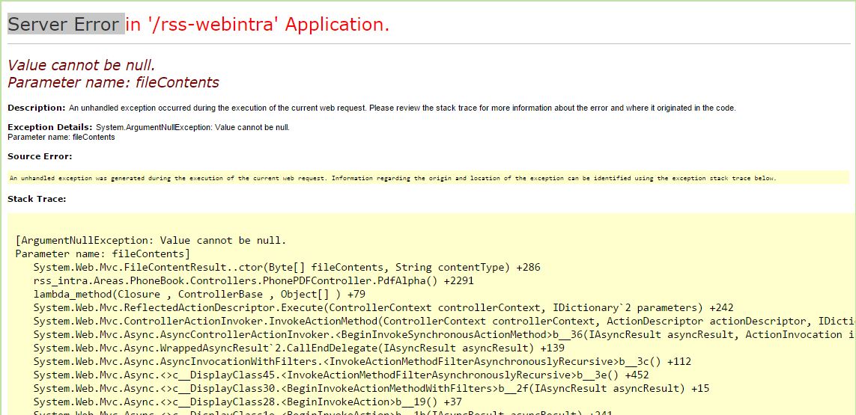Click the bold 'Description:' label
Viewport: 856px width, 415px height.
click(x=37, y=108)
